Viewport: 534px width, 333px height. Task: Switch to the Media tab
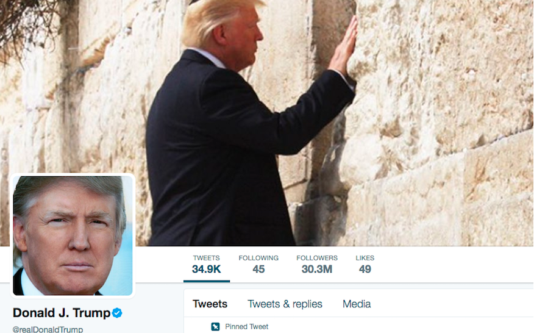[x=357, y=304]
